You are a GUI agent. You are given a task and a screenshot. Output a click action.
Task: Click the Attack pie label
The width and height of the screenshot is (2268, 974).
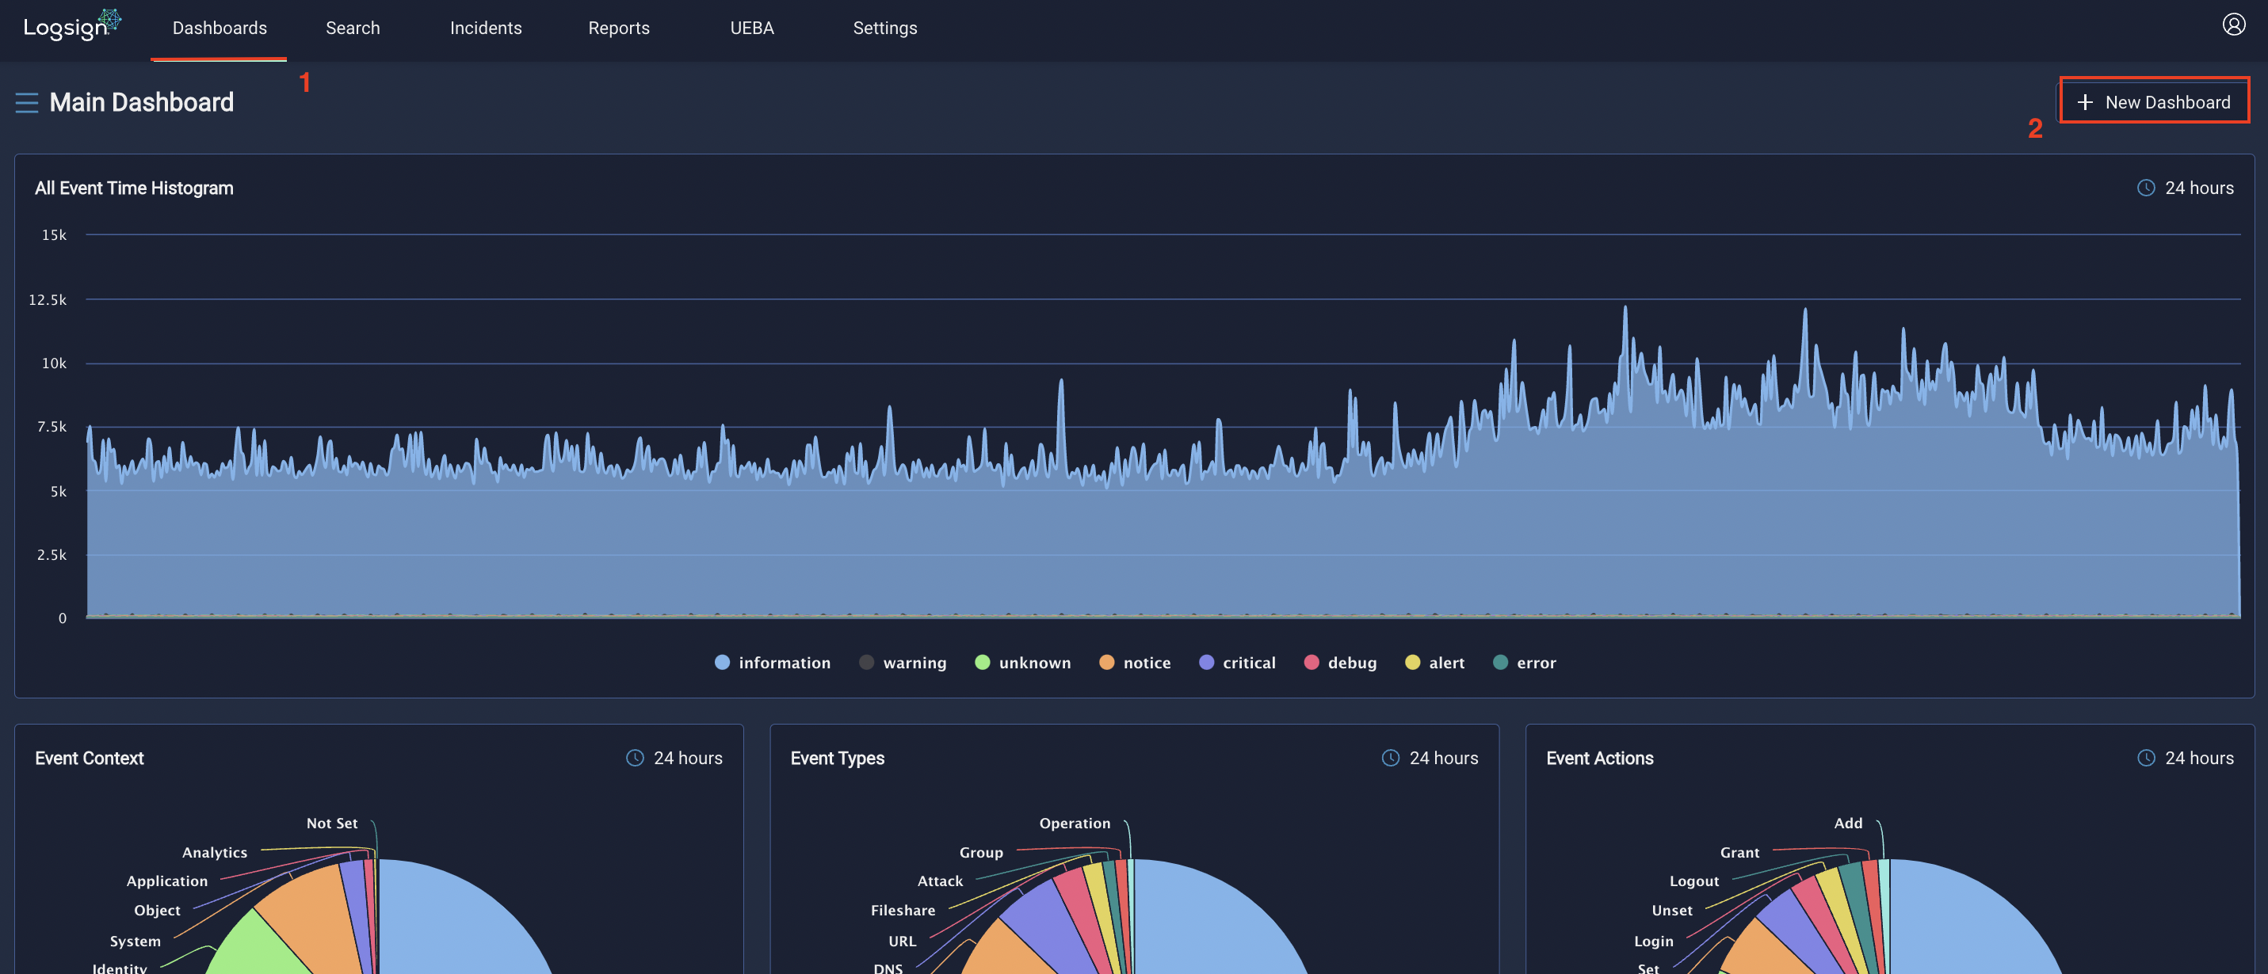pos(939,881)
